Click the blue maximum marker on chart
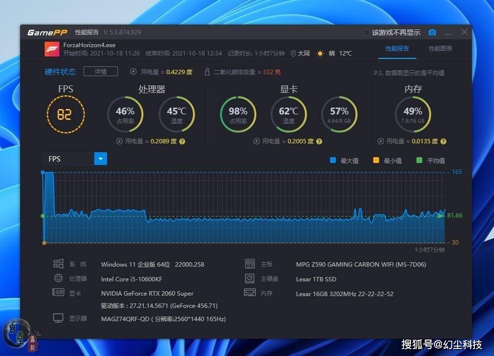The image size is (494, 356). coord(43,172)
